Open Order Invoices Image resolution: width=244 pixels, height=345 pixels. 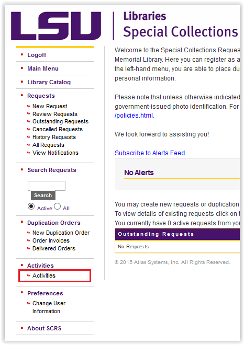tap(51, 240)
